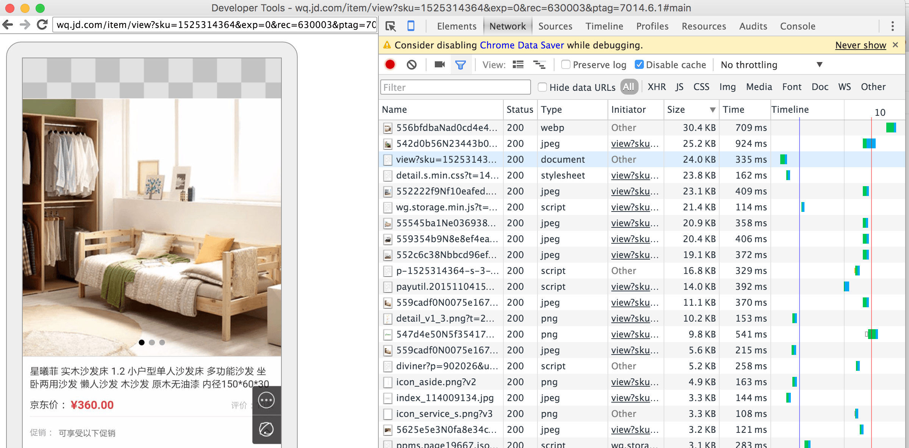
Task: Click the more options chat bubble button
Action: [x=266, y=400]
